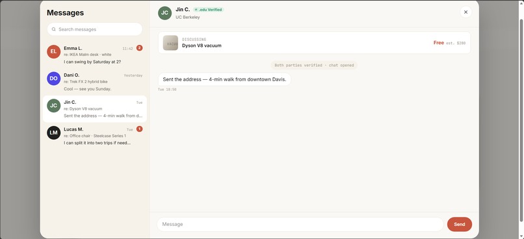Open Emma L. conversation about IKEA desk
524x239 pixels.
(x=95, y=55)
